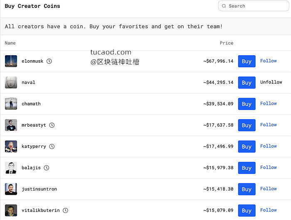Viewport: 291px width, 220px height.
Task: Buy vitalikbuterin creator coin
Action: click(247, 210)
